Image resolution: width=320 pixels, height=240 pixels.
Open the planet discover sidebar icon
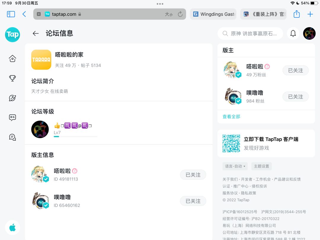tap(12, 98)
